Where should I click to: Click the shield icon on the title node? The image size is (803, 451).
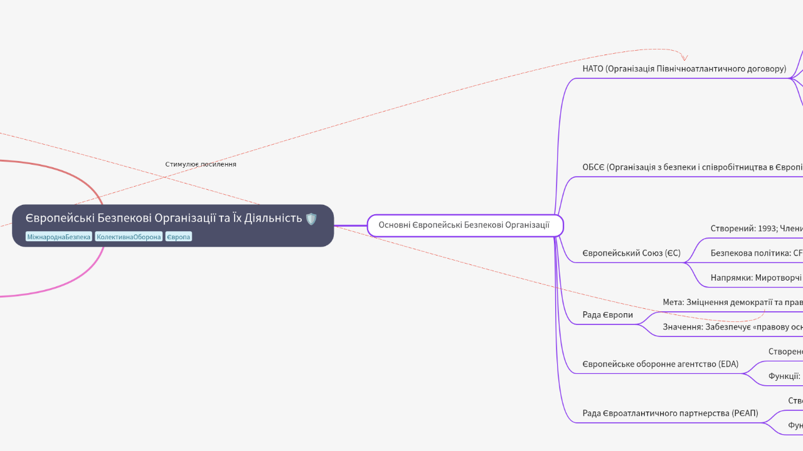click(x=311, y=218)
